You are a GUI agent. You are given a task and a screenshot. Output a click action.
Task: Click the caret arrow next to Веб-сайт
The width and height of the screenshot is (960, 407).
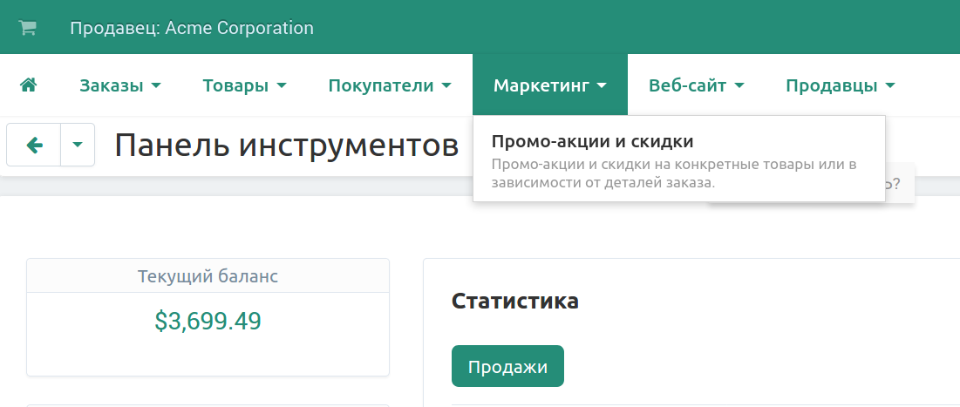pyautogui.click(x=739, y=85)
